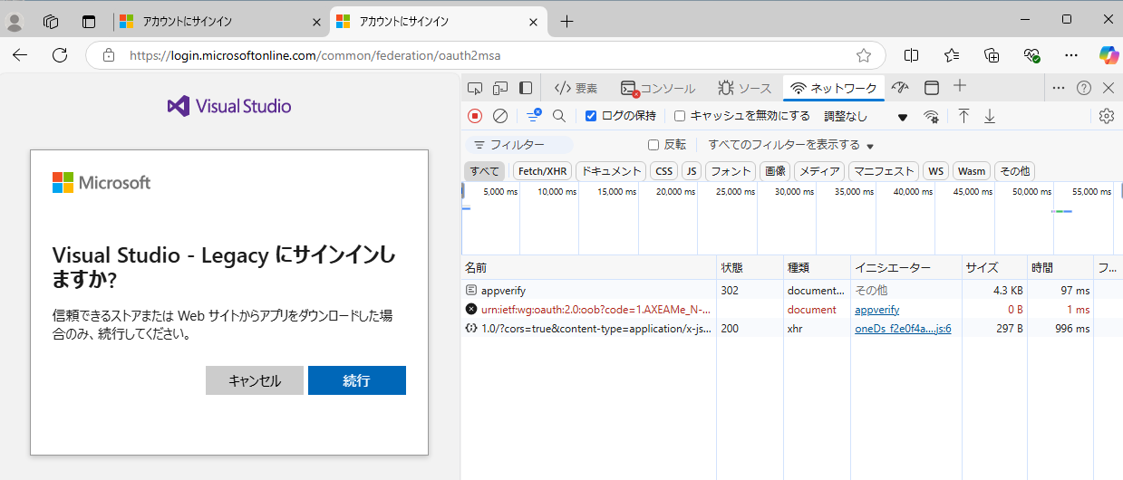Add page to favorites star icon
The image size is (1123, 480).
pyautogui.click(x=864, y=55)
